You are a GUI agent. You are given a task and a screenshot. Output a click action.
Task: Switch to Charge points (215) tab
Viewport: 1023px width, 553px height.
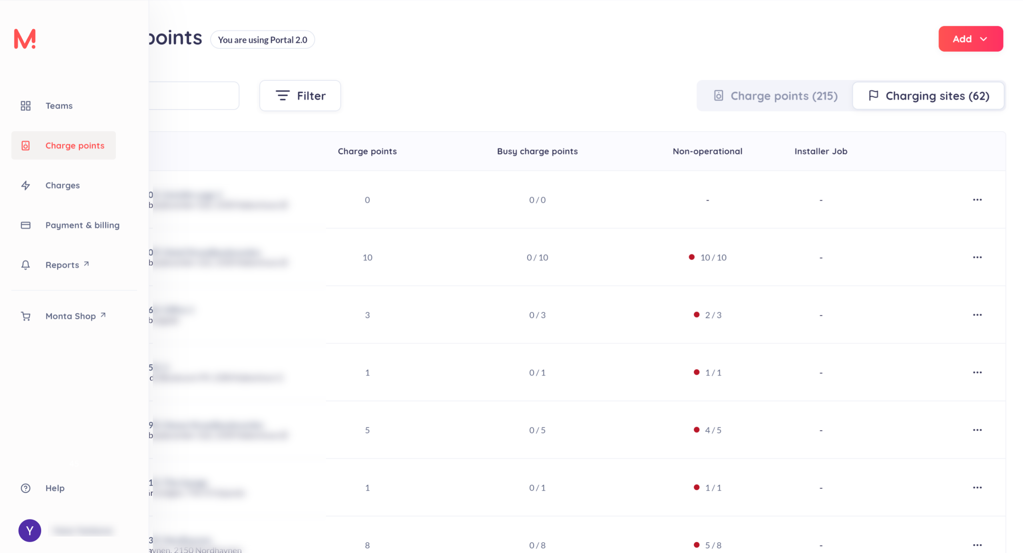pyautogui.click(x=775, y=95)
